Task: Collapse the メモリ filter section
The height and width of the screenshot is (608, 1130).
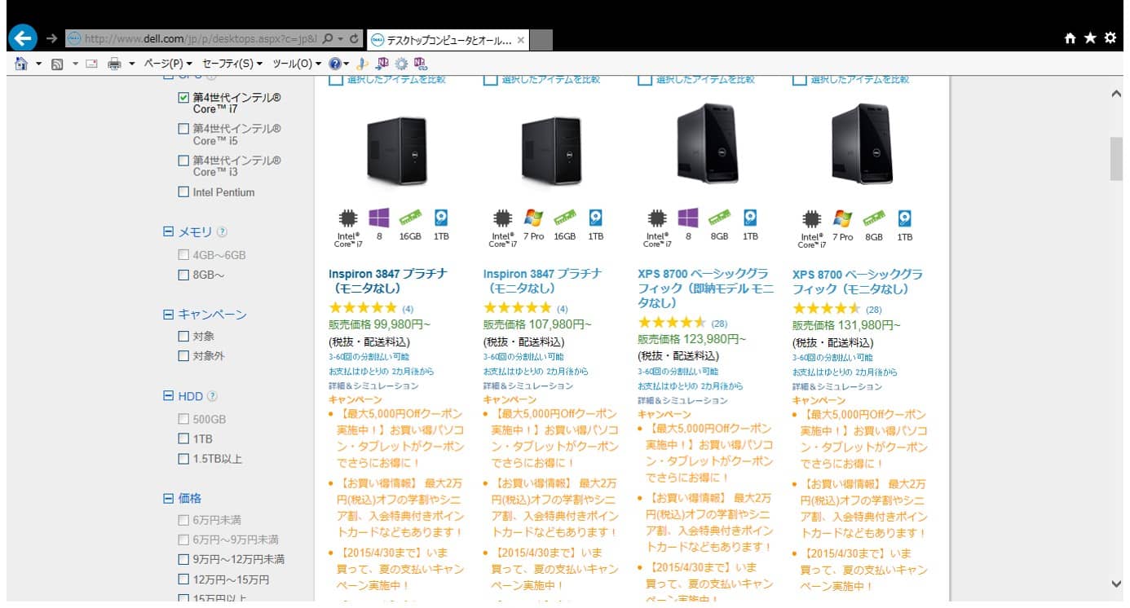Action: [x=169, y=232]
